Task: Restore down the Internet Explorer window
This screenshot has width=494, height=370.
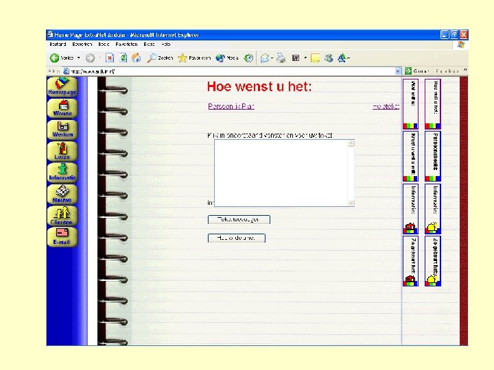Action: pos(454,35)
